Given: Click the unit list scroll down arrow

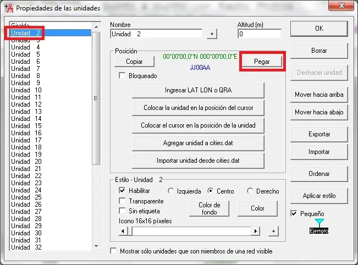Looking at the screenshot, I should click(96, 246).
